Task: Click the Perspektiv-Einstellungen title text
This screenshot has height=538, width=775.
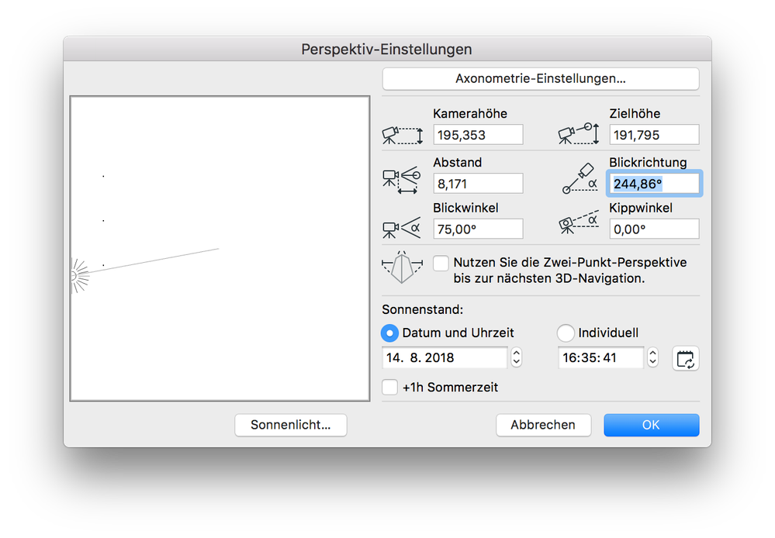Action: point(386,50)
